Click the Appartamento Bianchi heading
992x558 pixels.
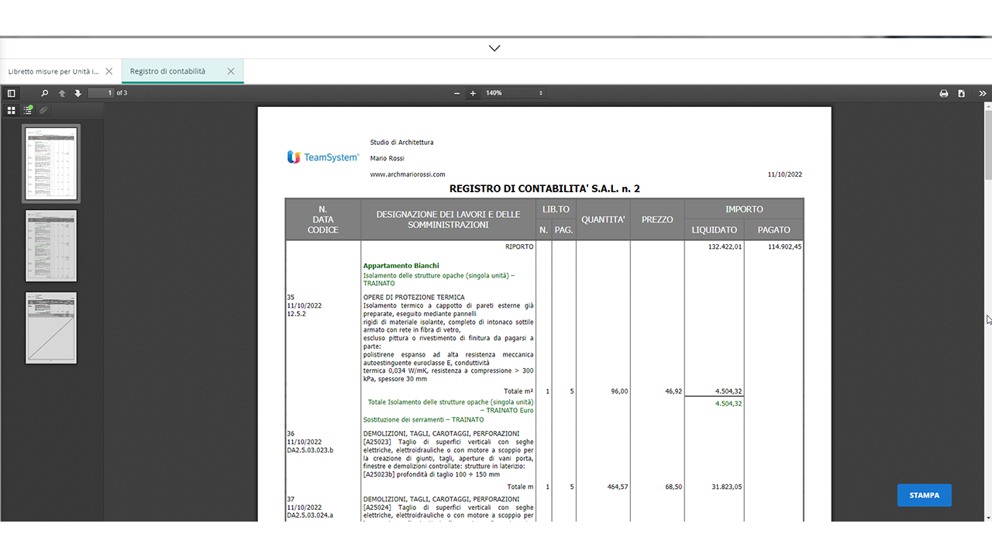click(x=401, y=266)
